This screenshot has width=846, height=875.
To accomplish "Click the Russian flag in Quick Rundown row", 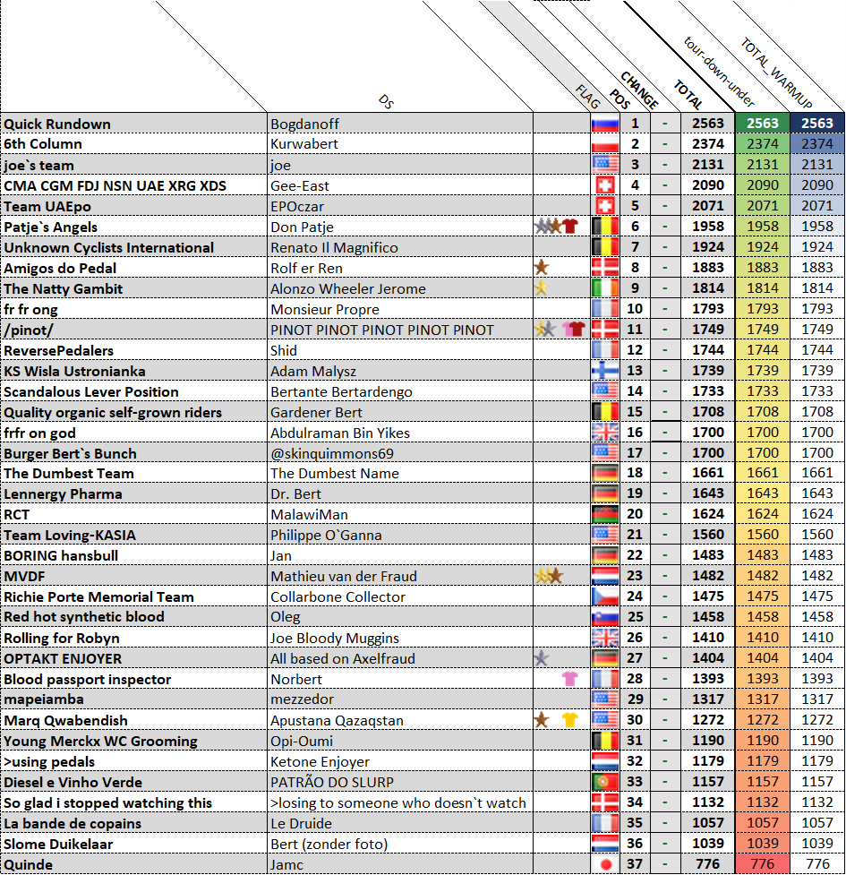I will (605, 124).
